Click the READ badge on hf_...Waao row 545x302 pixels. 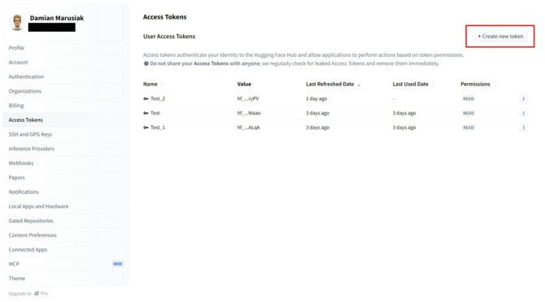pos(469,113)
